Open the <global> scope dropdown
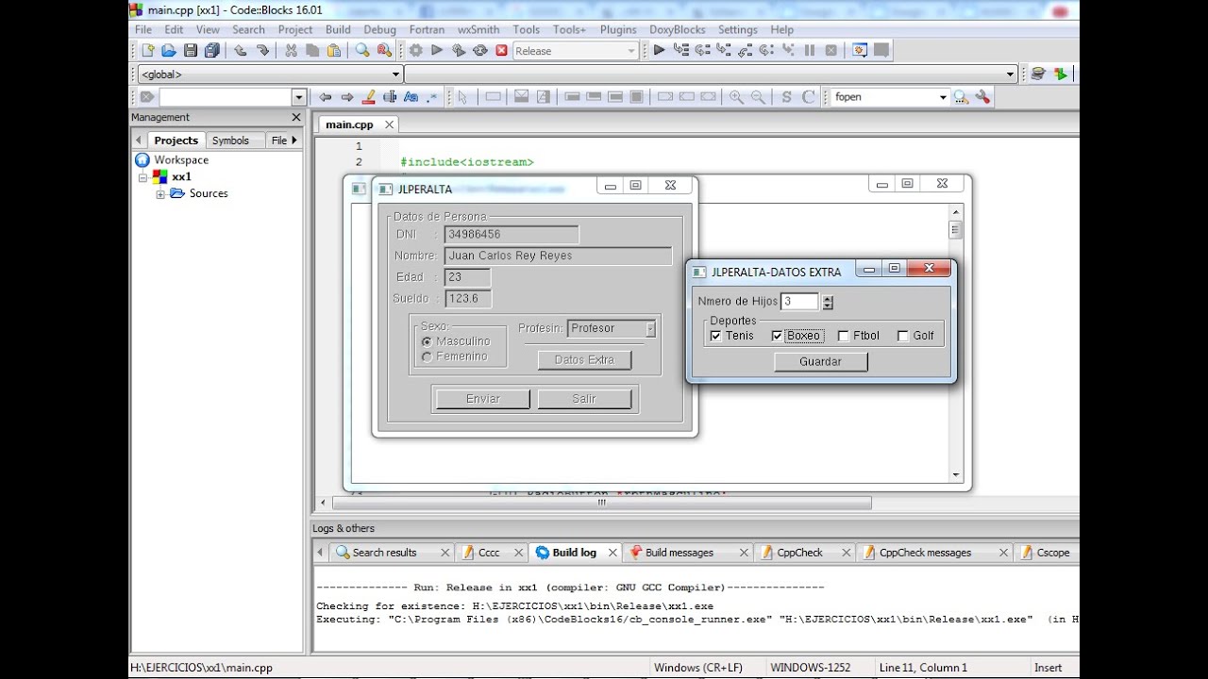 coord(396,75)
